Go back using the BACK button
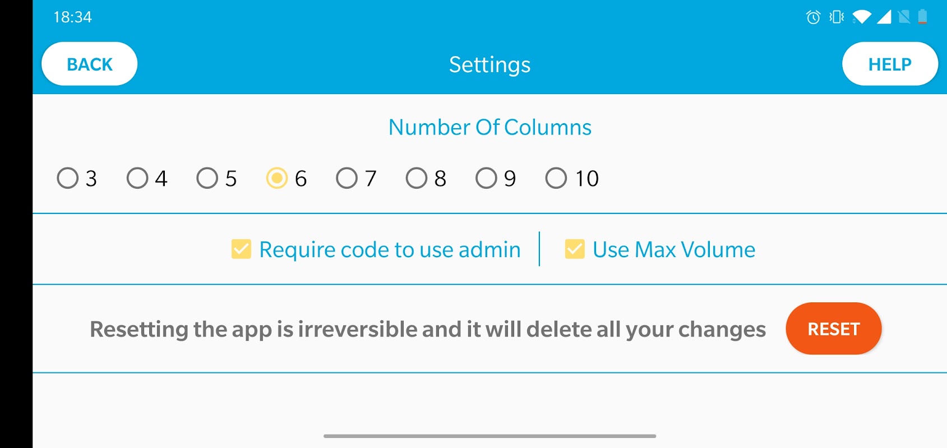Image resolution: width=947 pixels, height=448 pixels. click(x=90, y=64)
